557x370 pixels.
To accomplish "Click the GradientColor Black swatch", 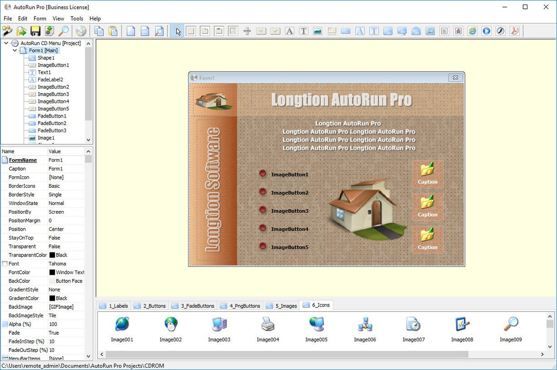I will pos(52,298).
